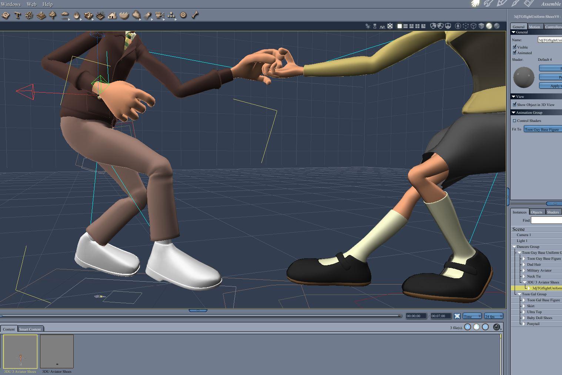
Task: Select Light 1 in the scene list
Action: [x=536, y=241]
